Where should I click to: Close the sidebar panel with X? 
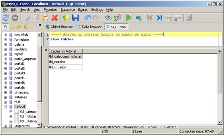click(x=40, y=25)
